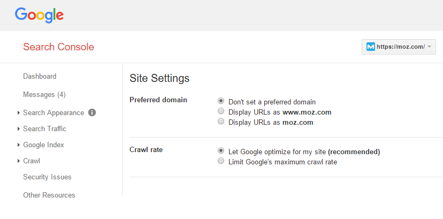This screenshot has height=219, width=443.
Task: Expand the Search Traffic triangle
Action: (x=19, y=129)
